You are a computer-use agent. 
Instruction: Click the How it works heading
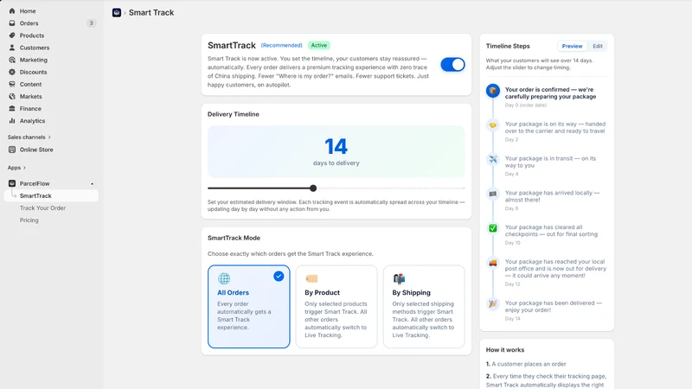505,350
